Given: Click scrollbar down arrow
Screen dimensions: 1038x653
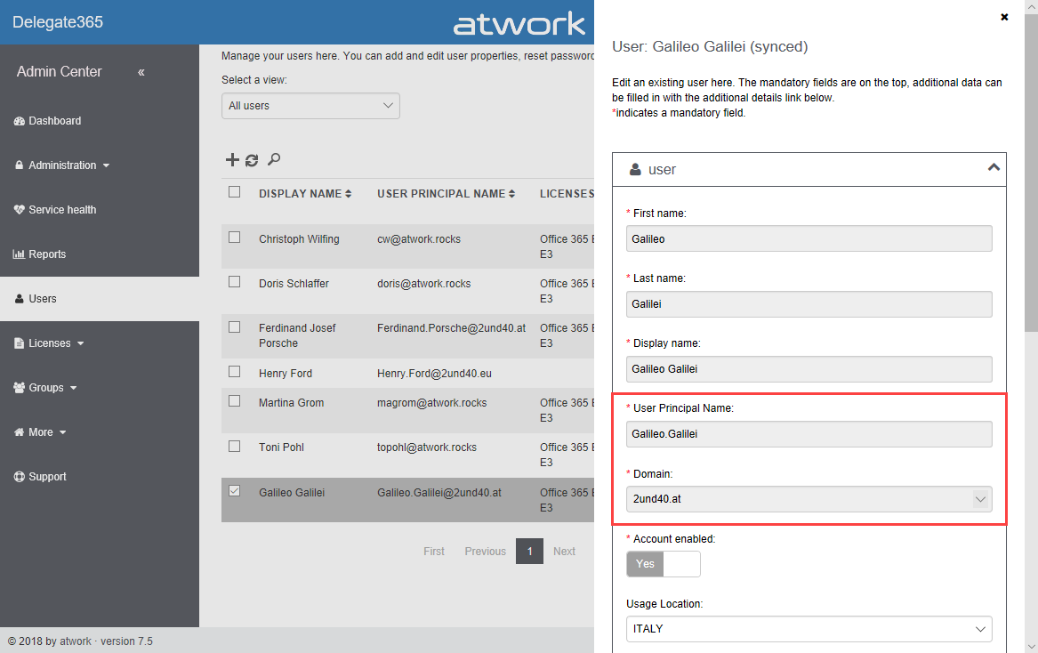Looking at the screenshot, I should pos(1031,647).
